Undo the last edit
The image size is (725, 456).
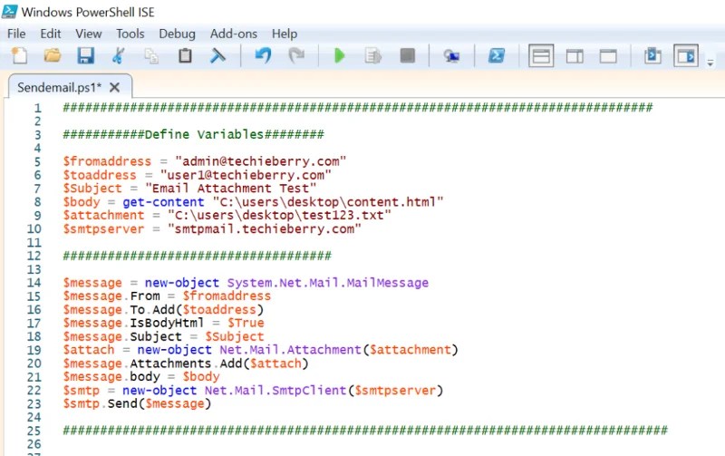tap(263, 56)
